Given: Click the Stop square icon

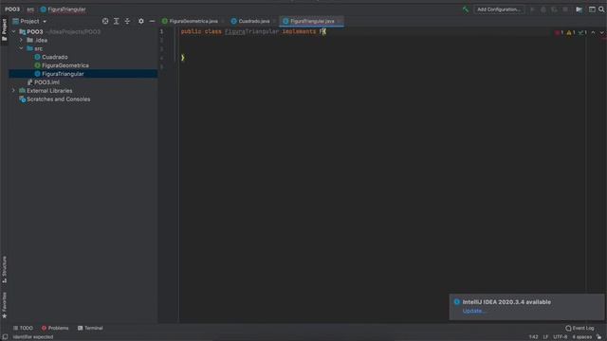Looking at the screenshot, I should (x=565, y=9).
